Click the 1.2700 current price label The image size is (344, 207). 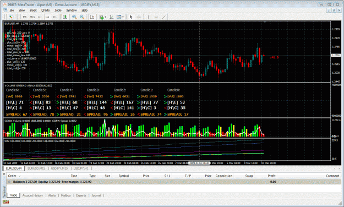point(336,55)
